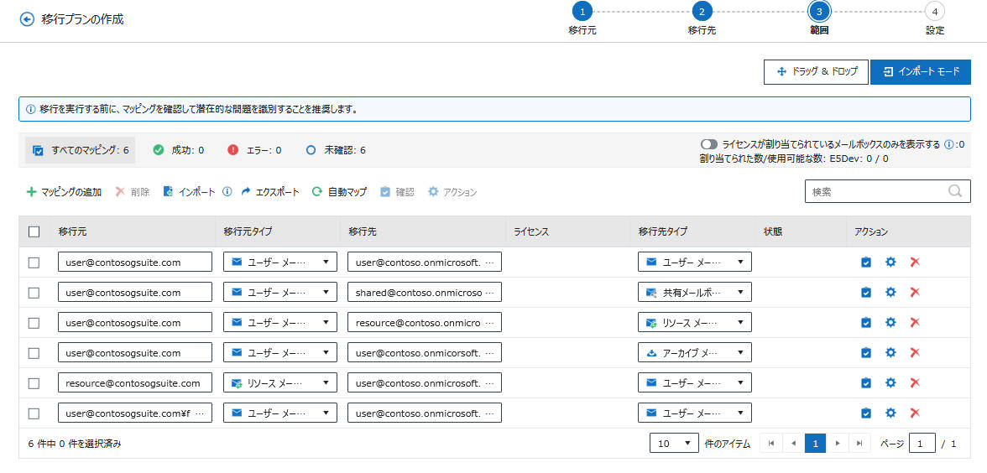Click the search magnifier icon
This screenshot has height=473, width=987.
click(955, 191)
